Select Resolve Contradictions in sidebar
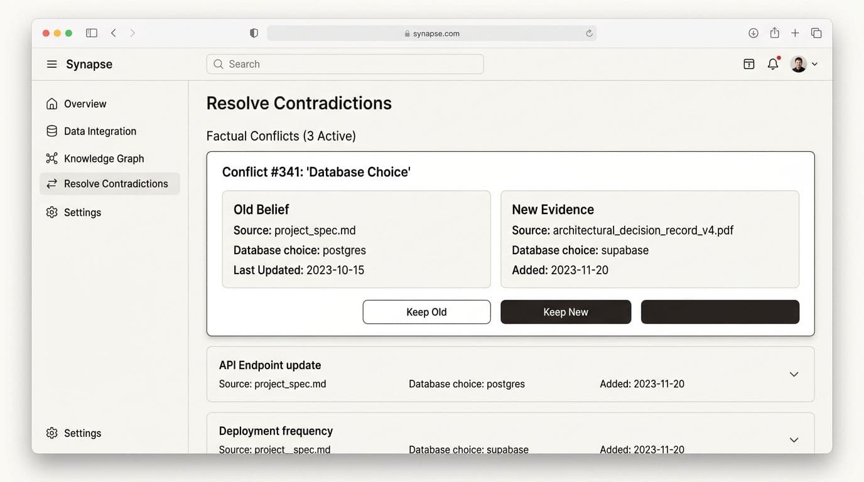864x482 pixels. (110, 183)
